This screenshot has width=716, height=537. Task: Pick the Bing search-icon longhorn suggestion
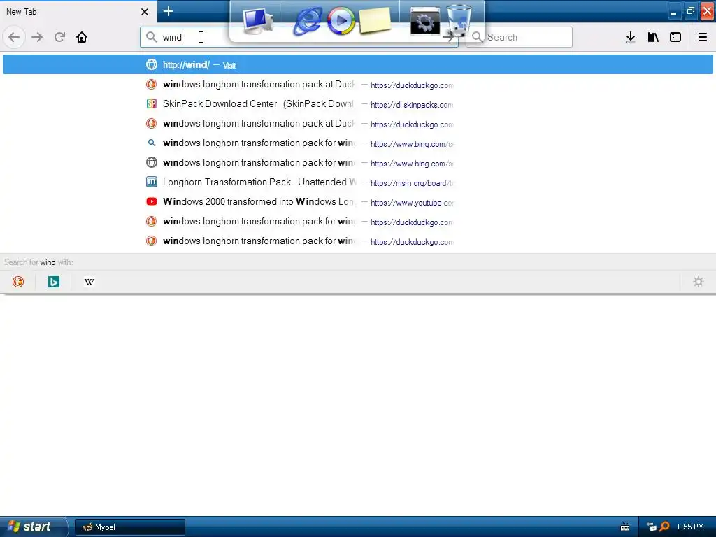point(358,143)
